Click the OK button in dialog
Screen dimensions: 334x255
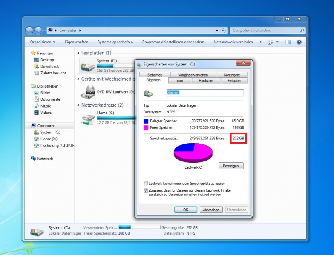click(x=186, y=210)
